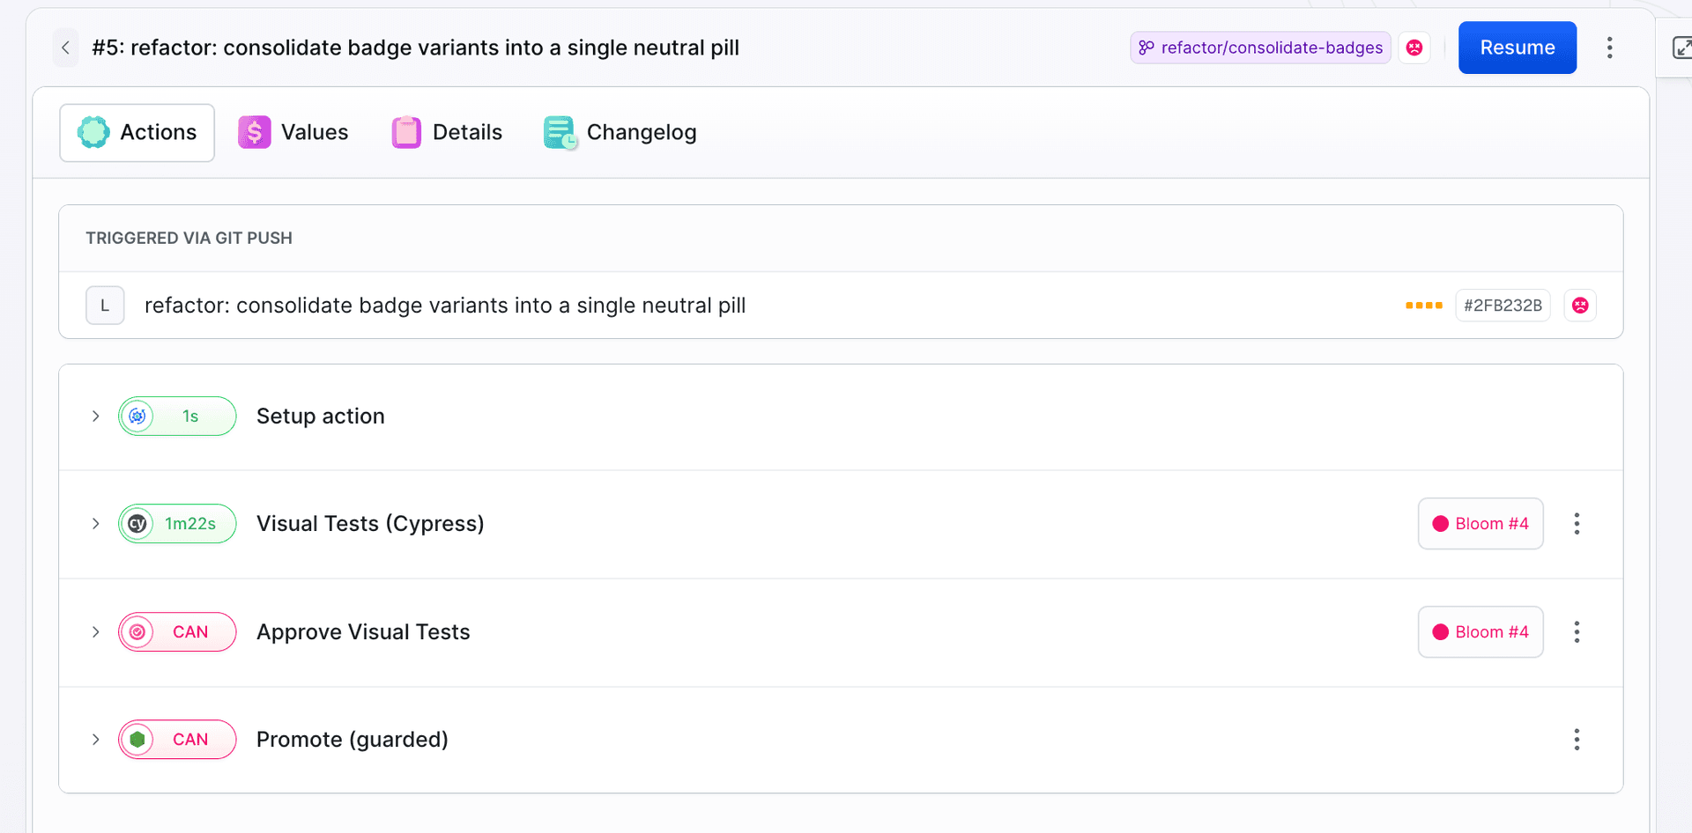Open commit hash #2FB232B

[x=1503, y=306]
